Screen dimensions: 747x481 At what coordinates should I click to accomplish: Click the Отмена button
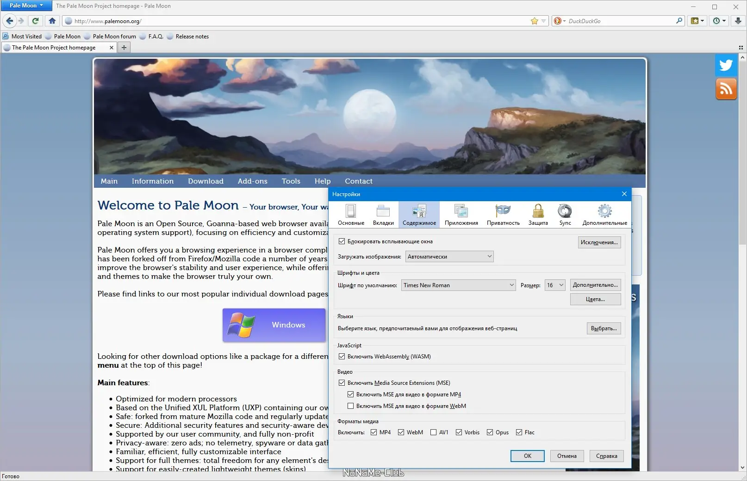(567, 456)
